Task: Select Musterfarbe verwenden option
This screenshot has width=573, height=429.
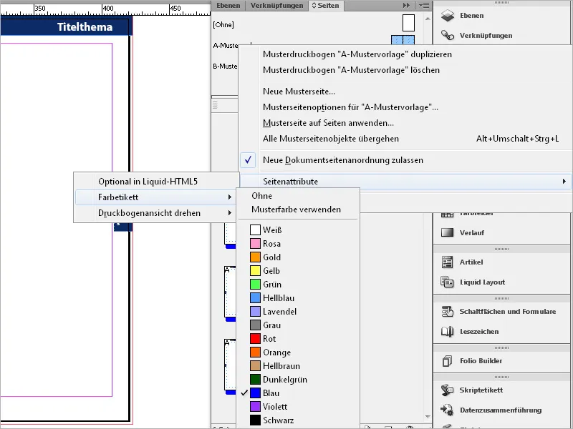Action: click(x=296, y=209)
